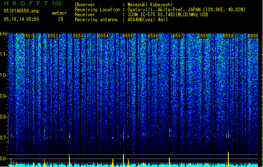Click the Ogata-vill. Akita-Pref. JAPAN location text
Screen dimensions: 263x167
click(x=186, y=10)
